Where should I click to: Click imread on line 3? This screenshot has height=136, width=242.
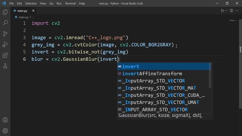pos(74,38)
